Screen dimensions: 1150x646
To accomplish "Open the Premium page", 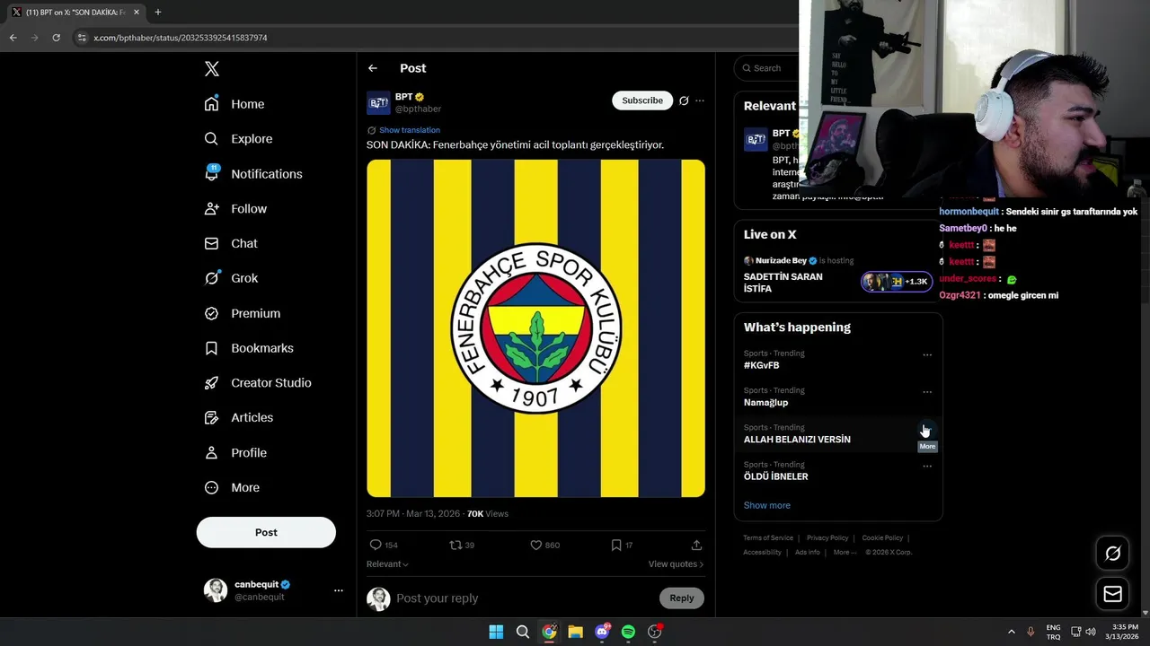I will (x=243, y=313).
